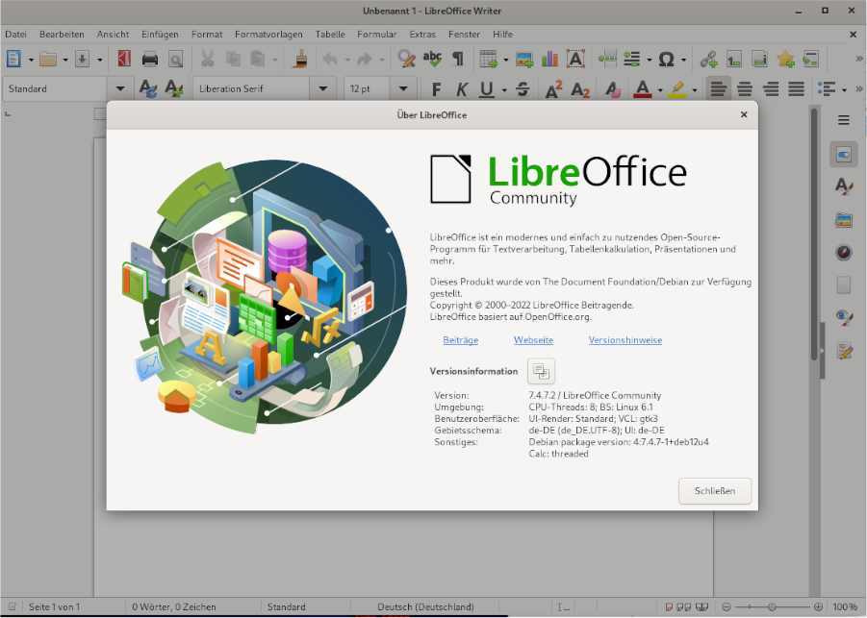Open sidebar settings hamburger menu
The width and height of the screenshot is (867, 618).
[x=844, y=120]
